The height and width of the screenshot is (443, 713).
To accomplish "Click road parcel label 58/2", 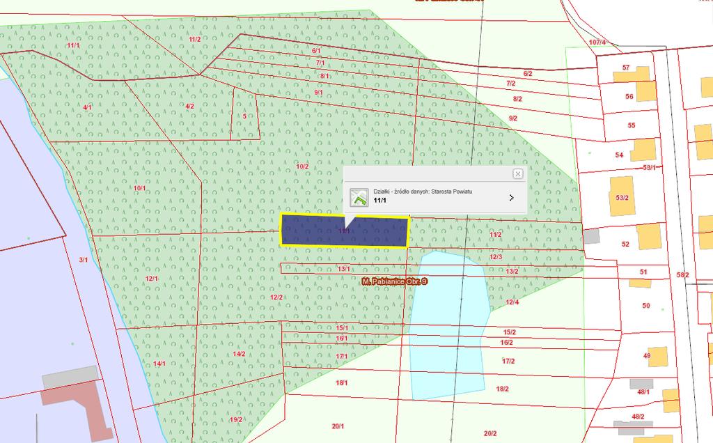I will (x=683, y=274).
